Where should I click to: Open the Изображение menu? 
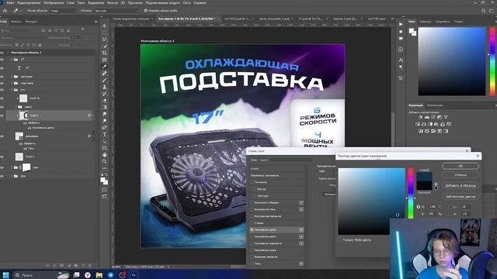click(54, 2)
